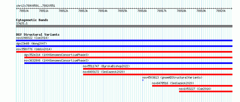Click the 78918k ruler tick label
240x102 pixels.
pos(182,11)
